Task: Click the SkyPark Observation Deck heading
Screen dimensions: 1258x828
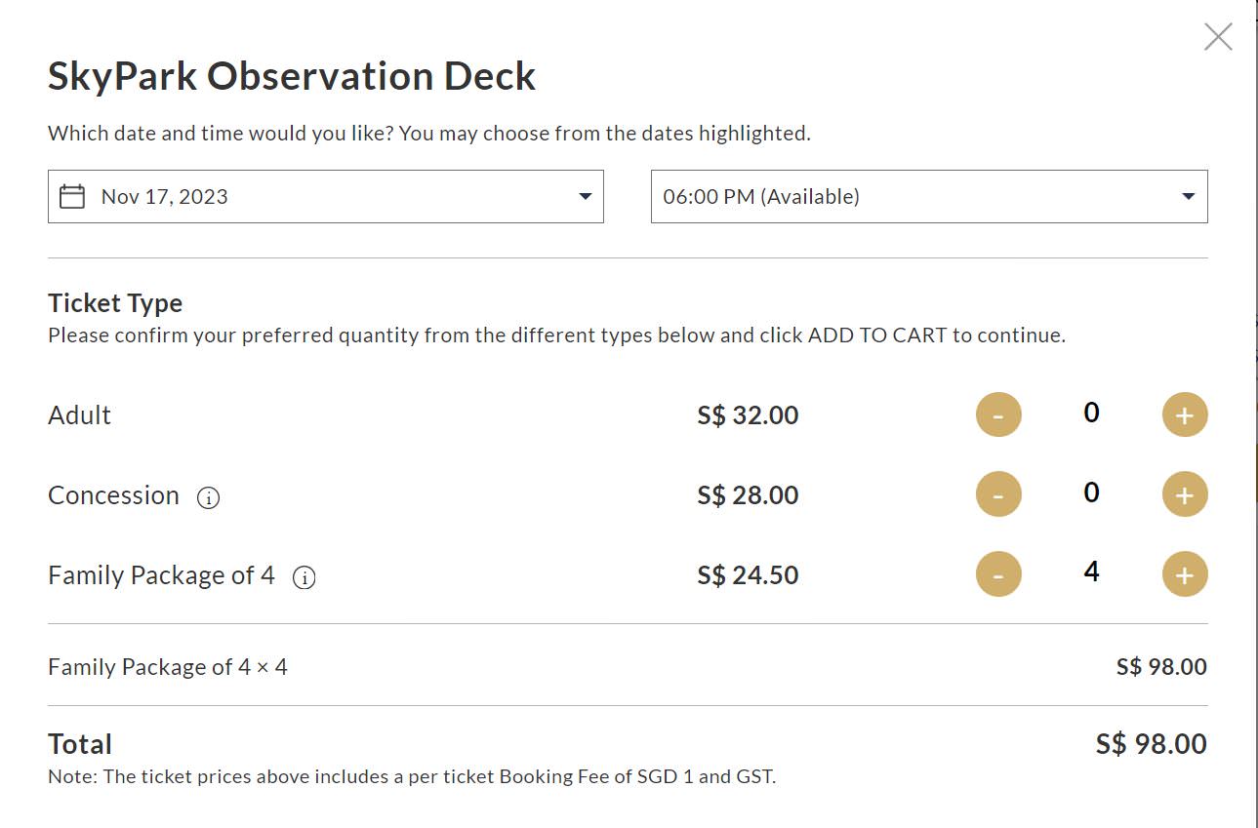Action: [x=292, y=77]
